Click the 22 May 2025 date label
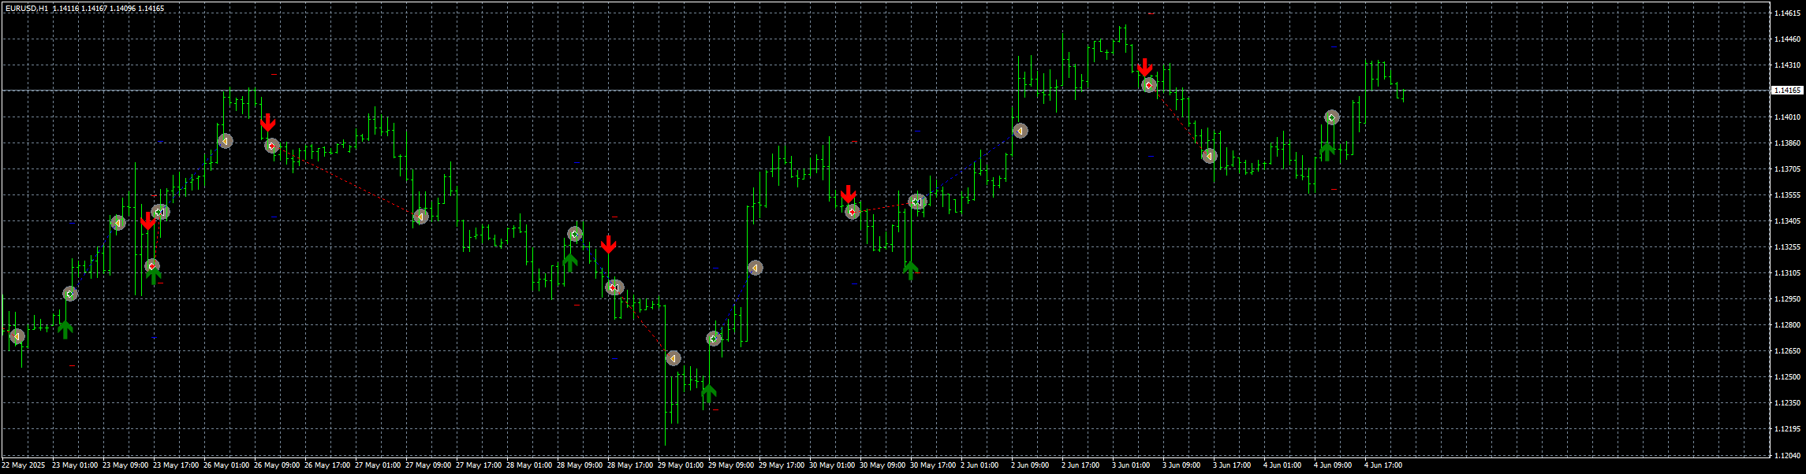Image resolution: width=1806 pixels, height=474 pixels. (24, 465)
